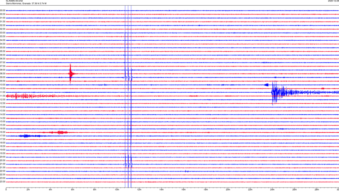This screenshot has width=339, height=191.
Task: Click the 26m minute axis label
Action: (295, 190)
